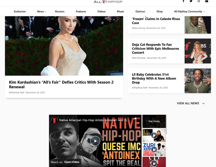This screenshot has height=167, width=216.
Task: Click author Nolan Strong
Action: tap(138, 28)
